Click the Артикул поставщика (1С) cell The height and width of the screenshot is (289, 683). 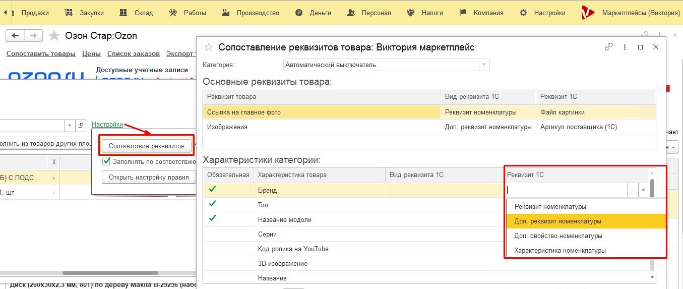596,127
